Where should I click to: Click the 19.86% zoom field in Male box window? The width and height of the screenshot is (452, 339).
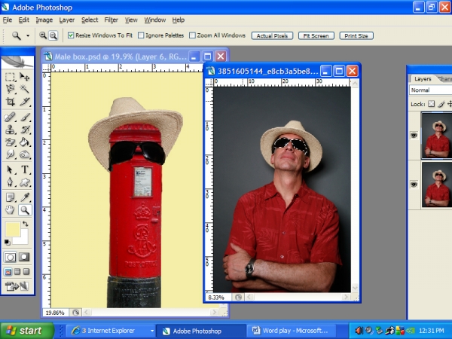(55, 313)
